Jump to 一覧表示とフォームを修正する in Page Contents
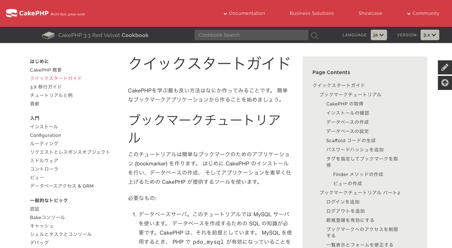 pos(360,245)
